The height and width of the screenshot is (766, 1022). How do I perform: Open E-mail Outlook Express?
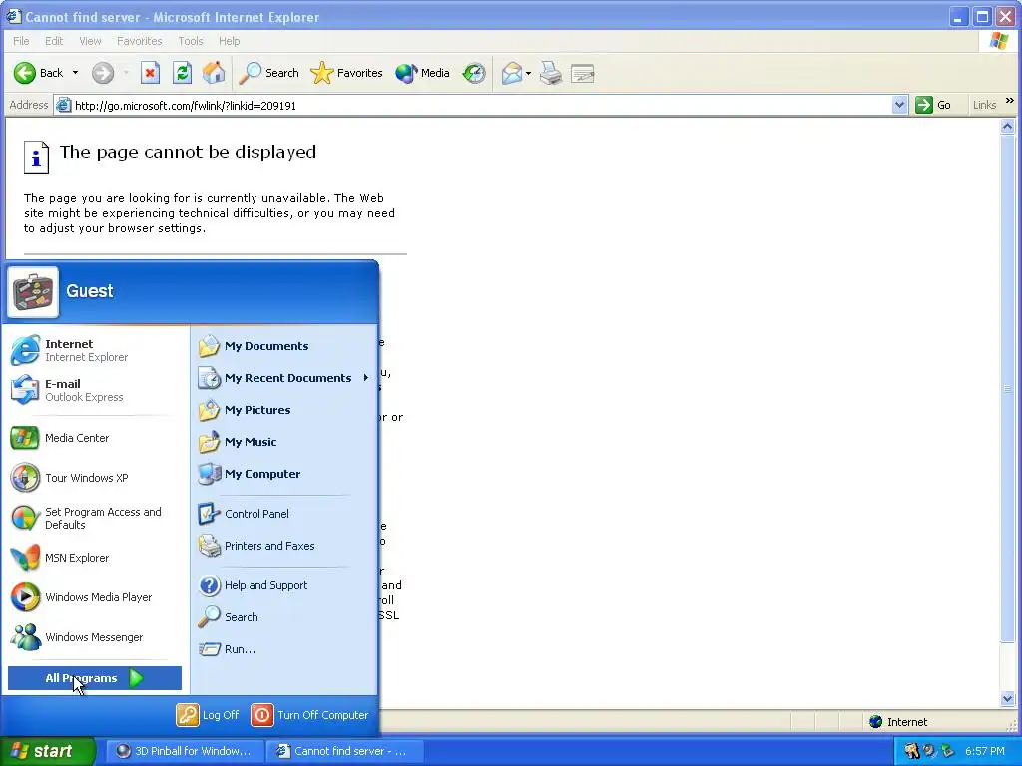[95, 390]
